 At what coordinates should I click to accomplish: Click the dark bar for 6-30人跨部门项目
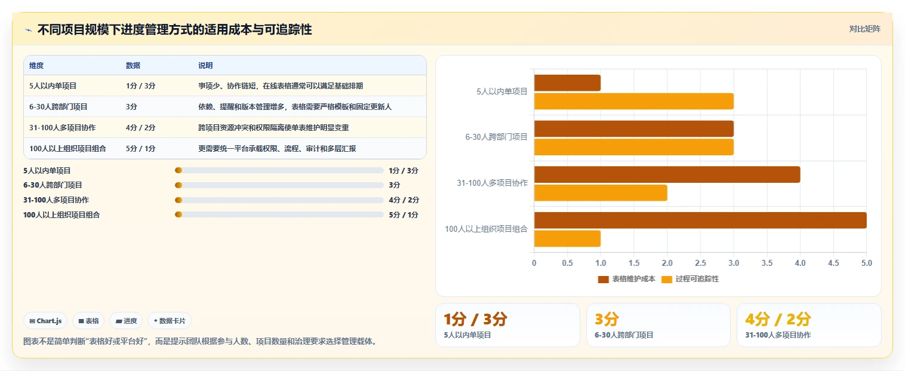[634, 129]
